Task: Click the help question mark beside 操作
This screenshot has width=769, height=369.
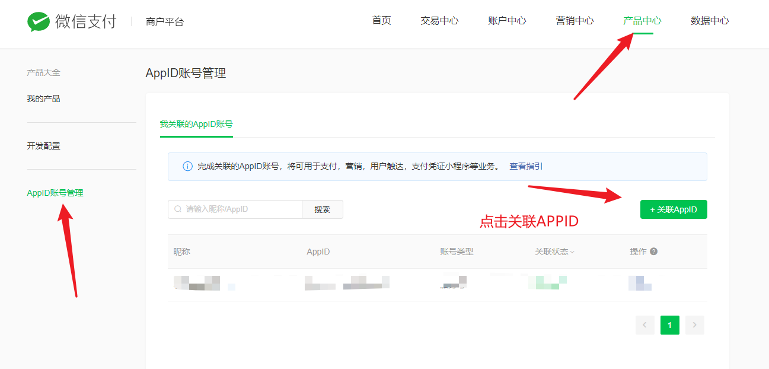Action: click(x=654, y=252)
